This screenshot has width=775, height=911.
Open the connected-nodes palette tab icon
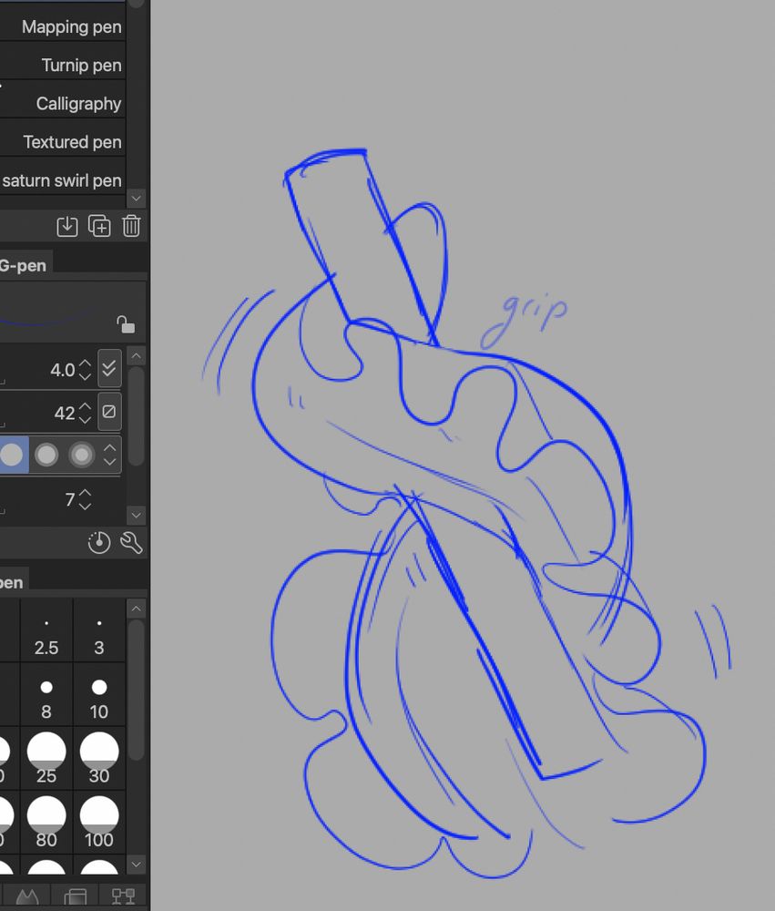tap(123, 897)
